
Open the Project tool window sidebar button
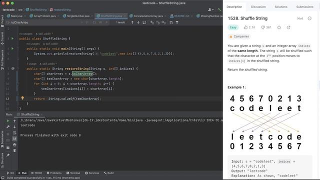click(x=2, y=21)
